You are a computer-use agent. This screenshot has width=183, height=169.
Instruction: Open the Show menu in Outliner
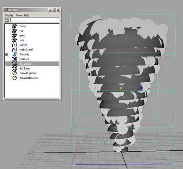pos(19,15)
